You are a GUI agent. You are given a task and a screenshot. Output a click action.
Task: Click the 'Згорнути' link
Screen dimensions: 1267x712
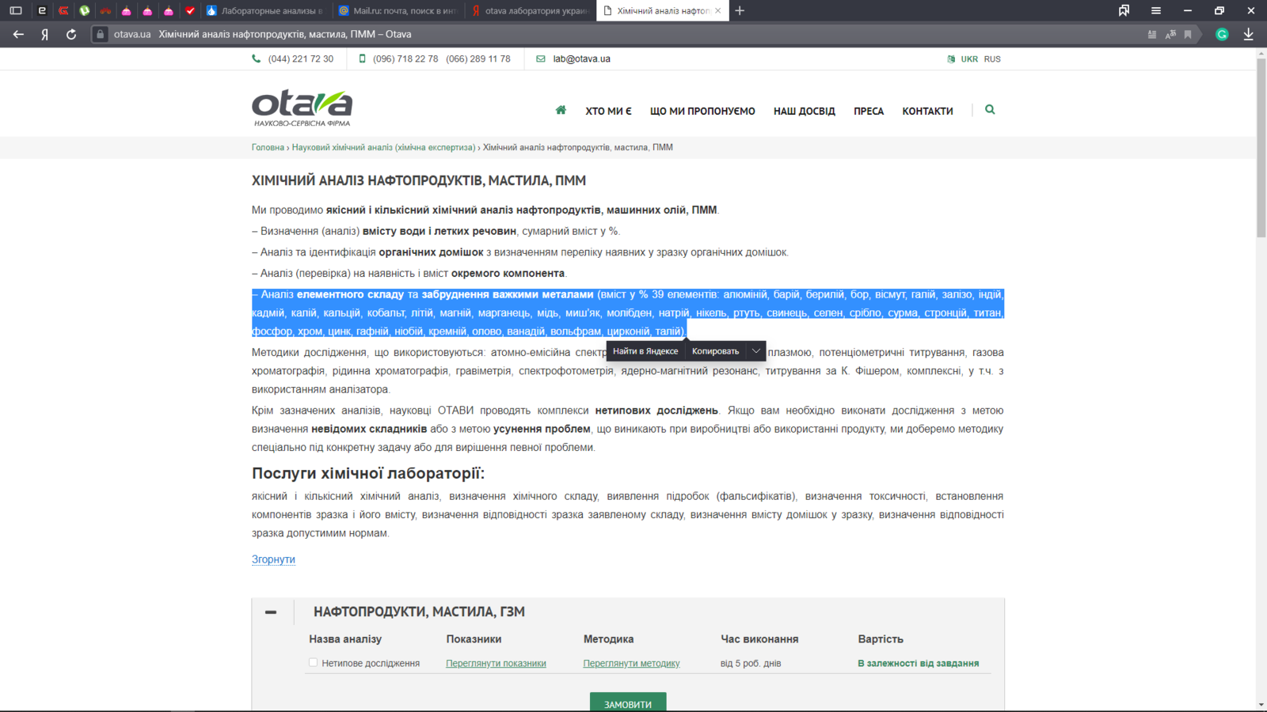tap(273, 559)
